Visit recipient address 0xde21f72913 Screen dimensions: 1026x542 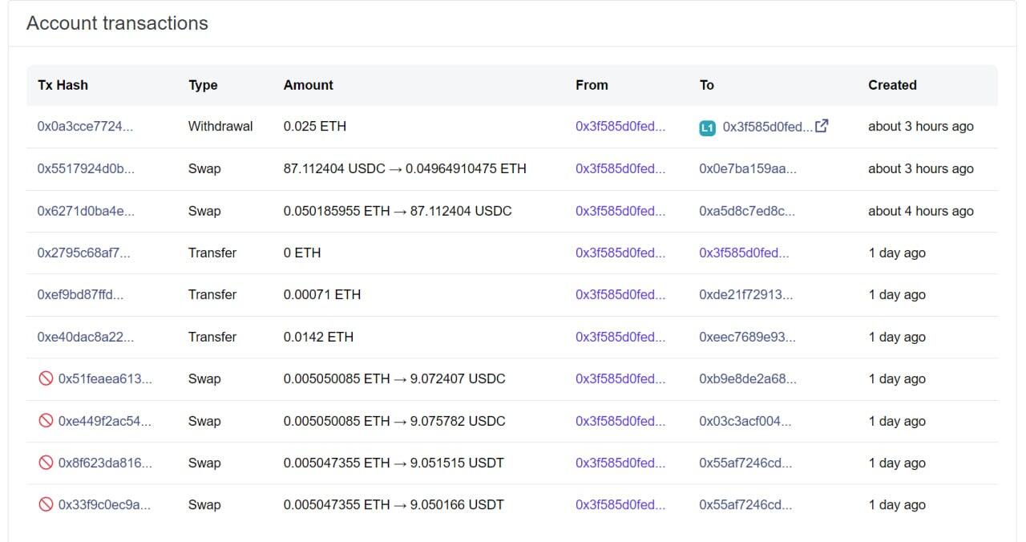745,295
